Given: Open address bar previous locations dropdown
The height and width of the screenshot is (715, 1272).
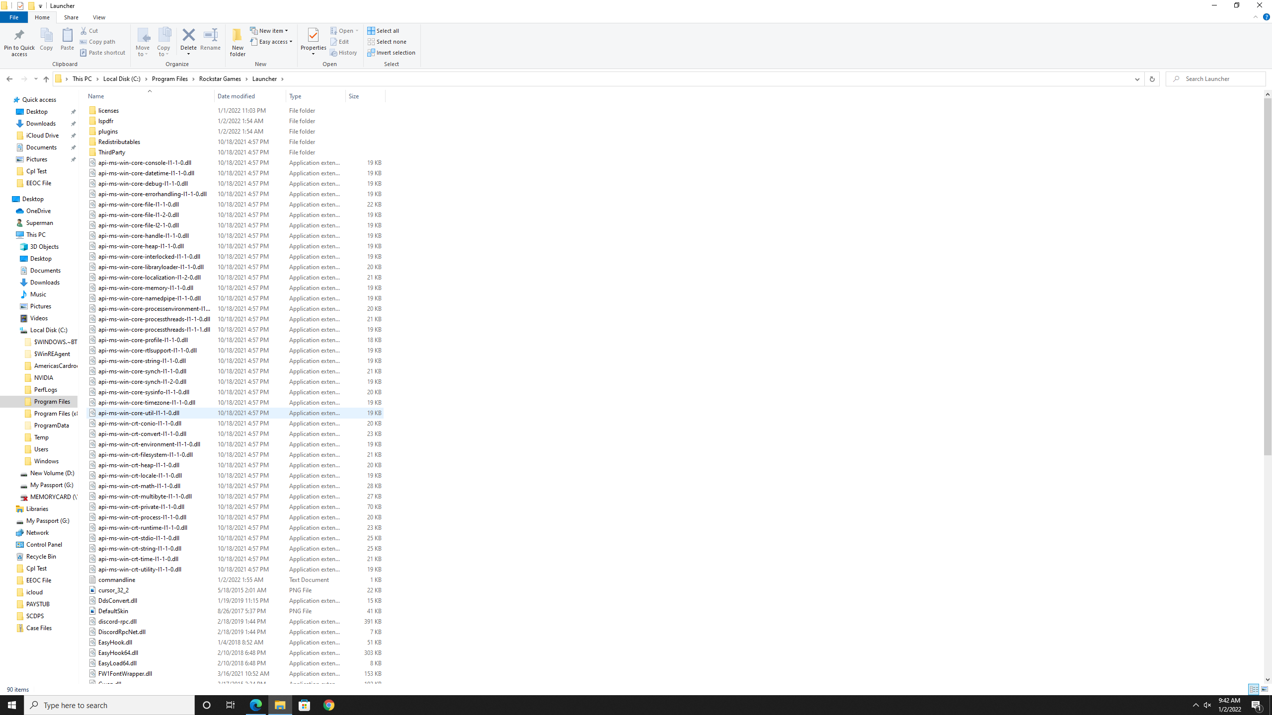Looking at the screenshot, I should 1137,79.
